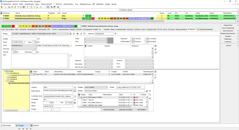
Task: Switch to the Zahlungsplan tab
Action: tap(42, 29)
